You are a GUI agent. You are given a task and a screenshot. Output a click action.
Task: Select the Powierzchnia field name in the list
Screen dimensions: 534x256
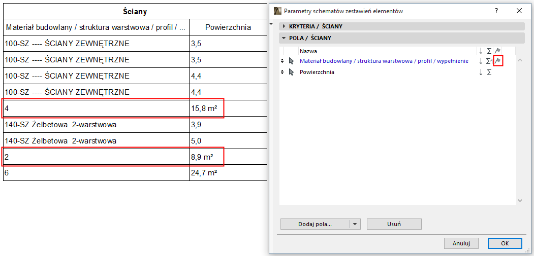317,72
